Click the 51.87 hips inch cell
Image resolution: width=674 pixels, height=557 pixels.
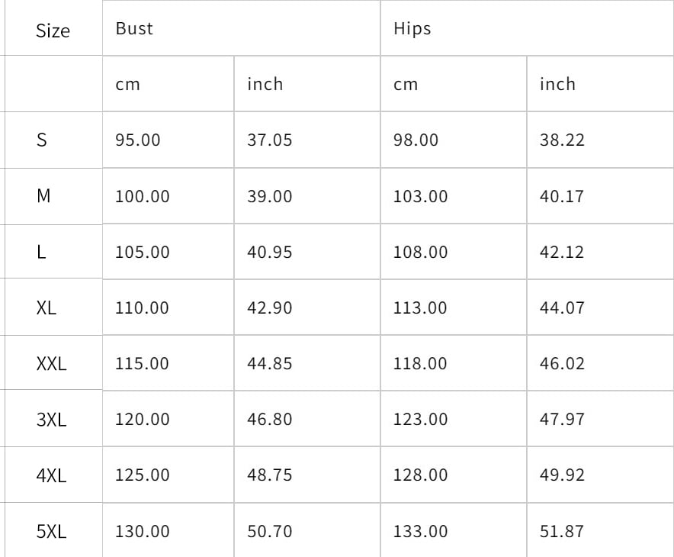tap(562, 531)
